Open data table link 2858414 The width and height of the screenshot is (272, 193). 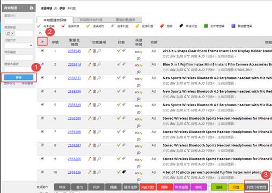tap(75, 64)
